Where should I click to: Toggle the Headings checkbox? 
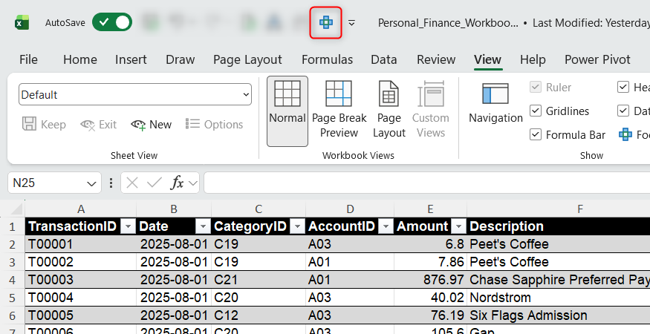(623, 87)
